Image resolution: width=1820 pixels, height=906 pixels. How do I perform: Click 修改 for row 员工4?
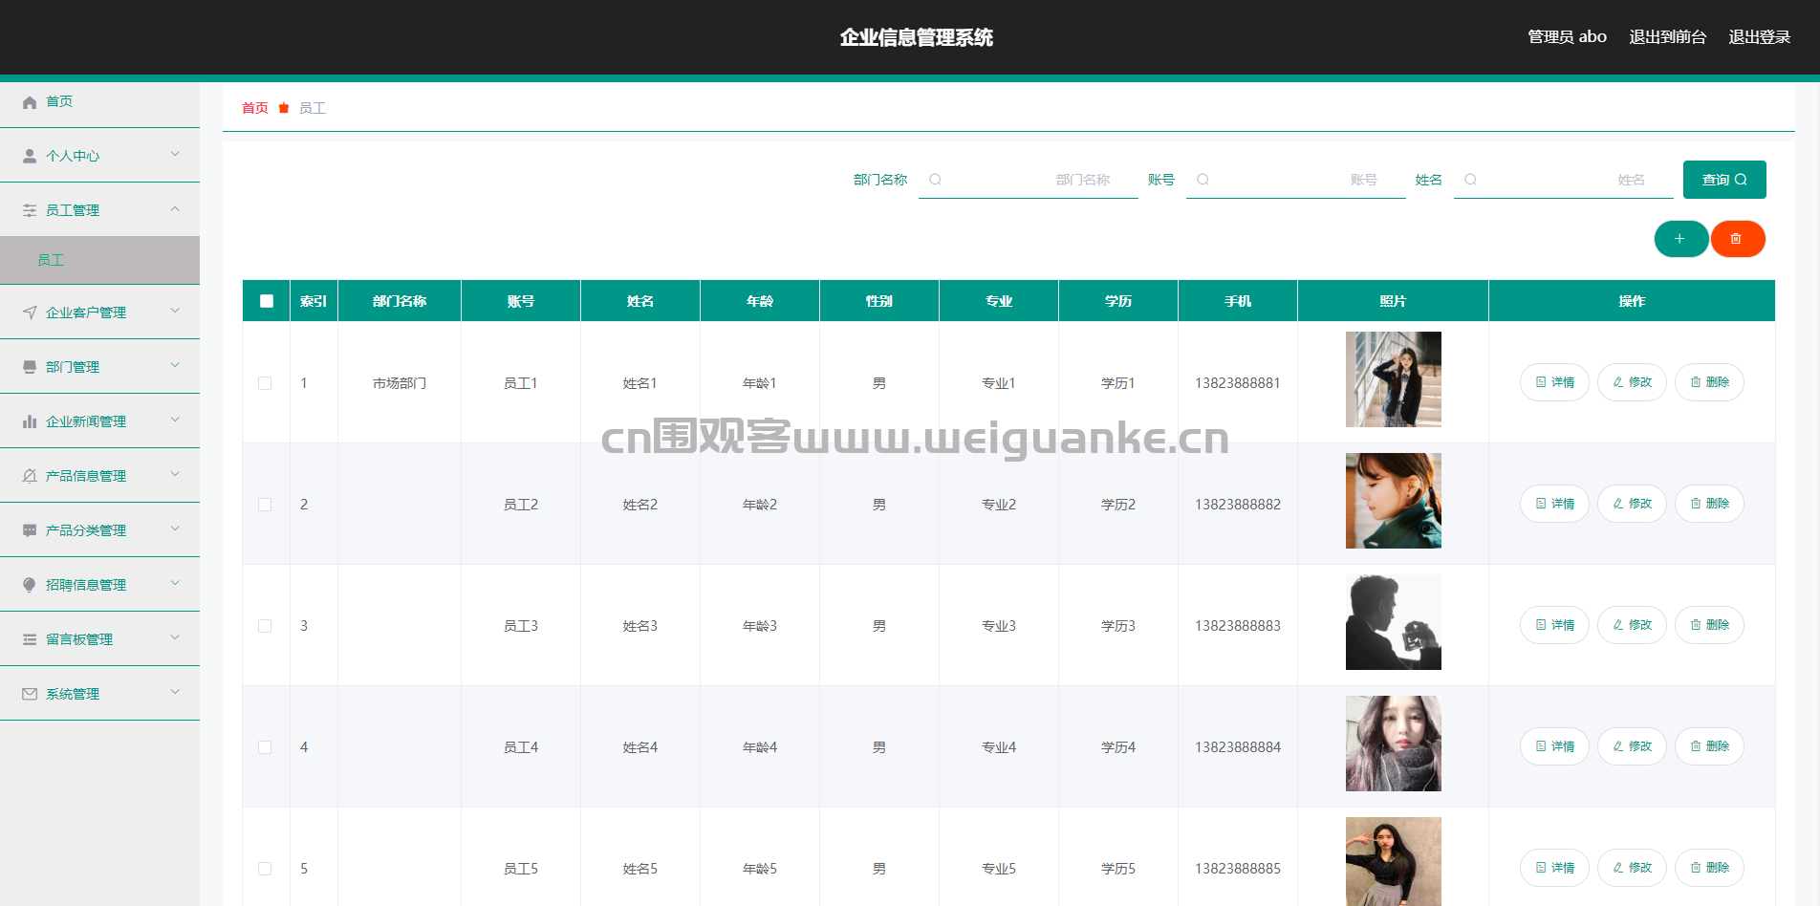point(1632,746)
